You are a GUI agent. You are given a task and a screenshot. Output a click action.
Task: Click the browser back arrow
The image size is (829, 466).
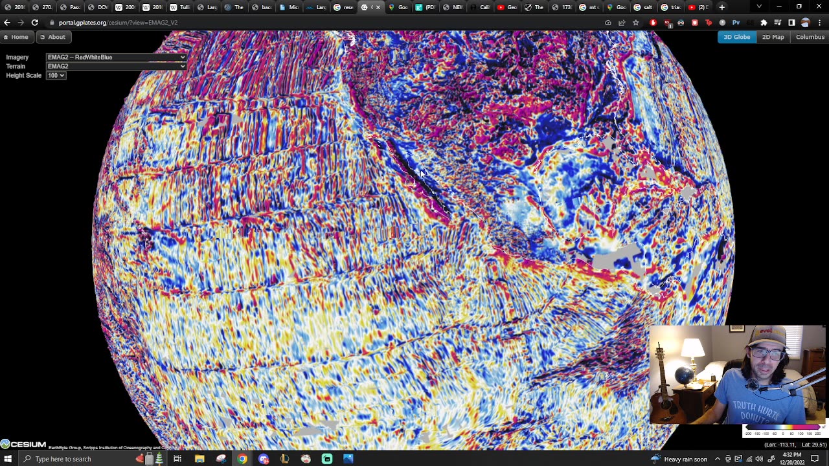[7, 23]
